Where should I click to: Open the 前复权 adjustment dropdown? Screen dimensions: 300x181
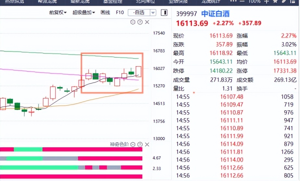[x=58, y=13]
